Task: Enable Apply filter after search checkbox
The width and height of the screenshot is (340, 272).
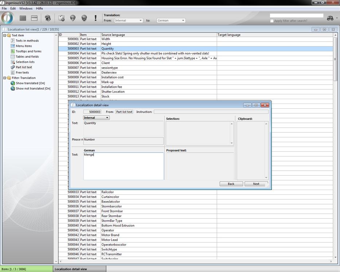Action: 272,21
